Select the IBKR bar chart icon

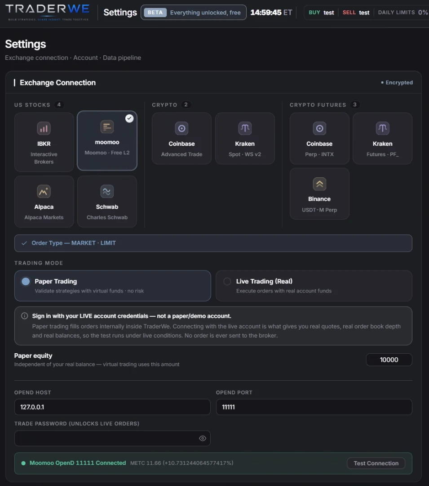[44, 128]
